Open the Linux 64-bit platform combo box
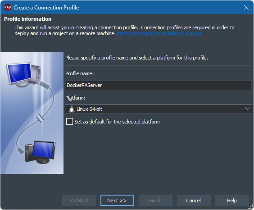 (x=159, y=109)
